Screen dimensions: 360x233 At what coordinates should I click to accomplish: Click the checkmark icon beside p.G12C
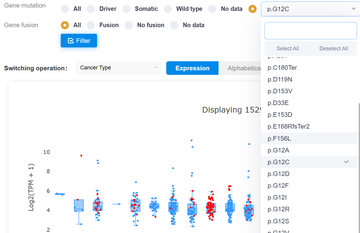(x=346, y=162)
